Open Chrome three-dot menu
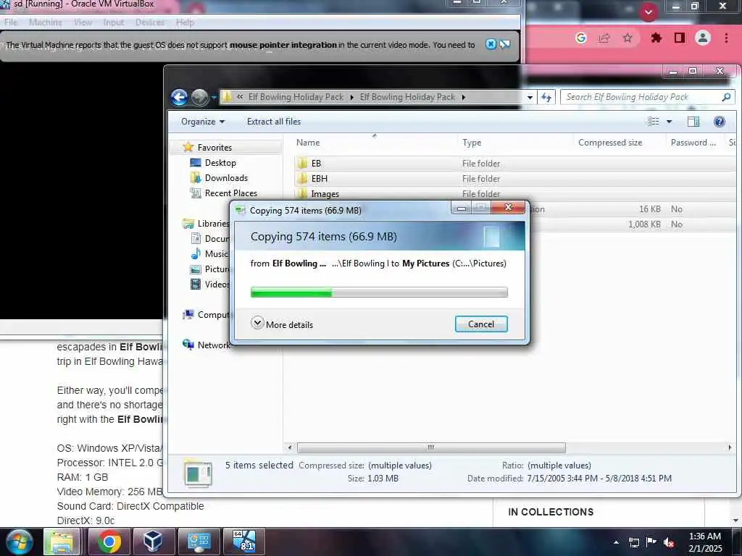742x556 pixels. (x=726, y=38)
